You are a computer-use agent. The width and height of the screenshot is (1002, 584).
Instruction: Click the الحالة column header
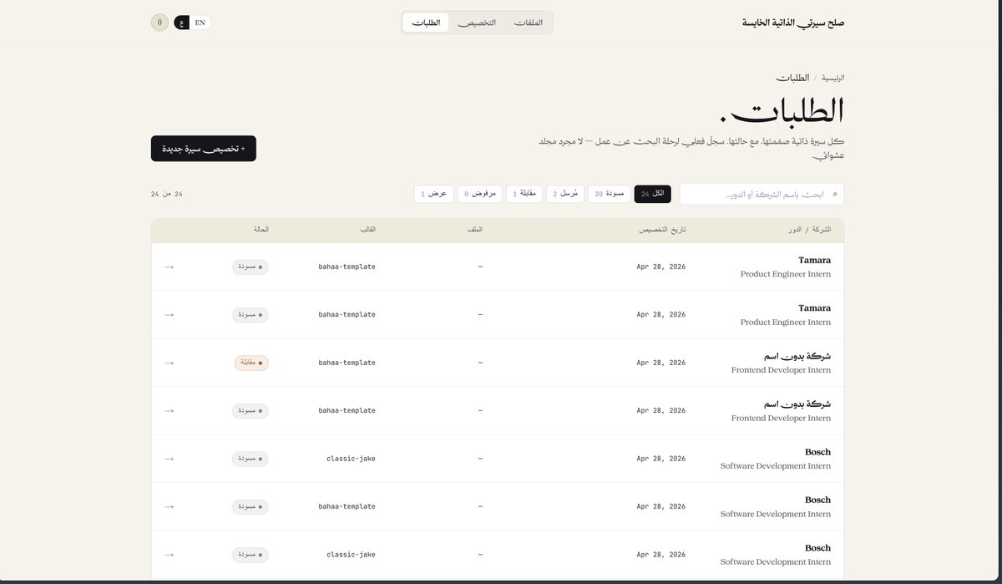(x=261, y=230)
